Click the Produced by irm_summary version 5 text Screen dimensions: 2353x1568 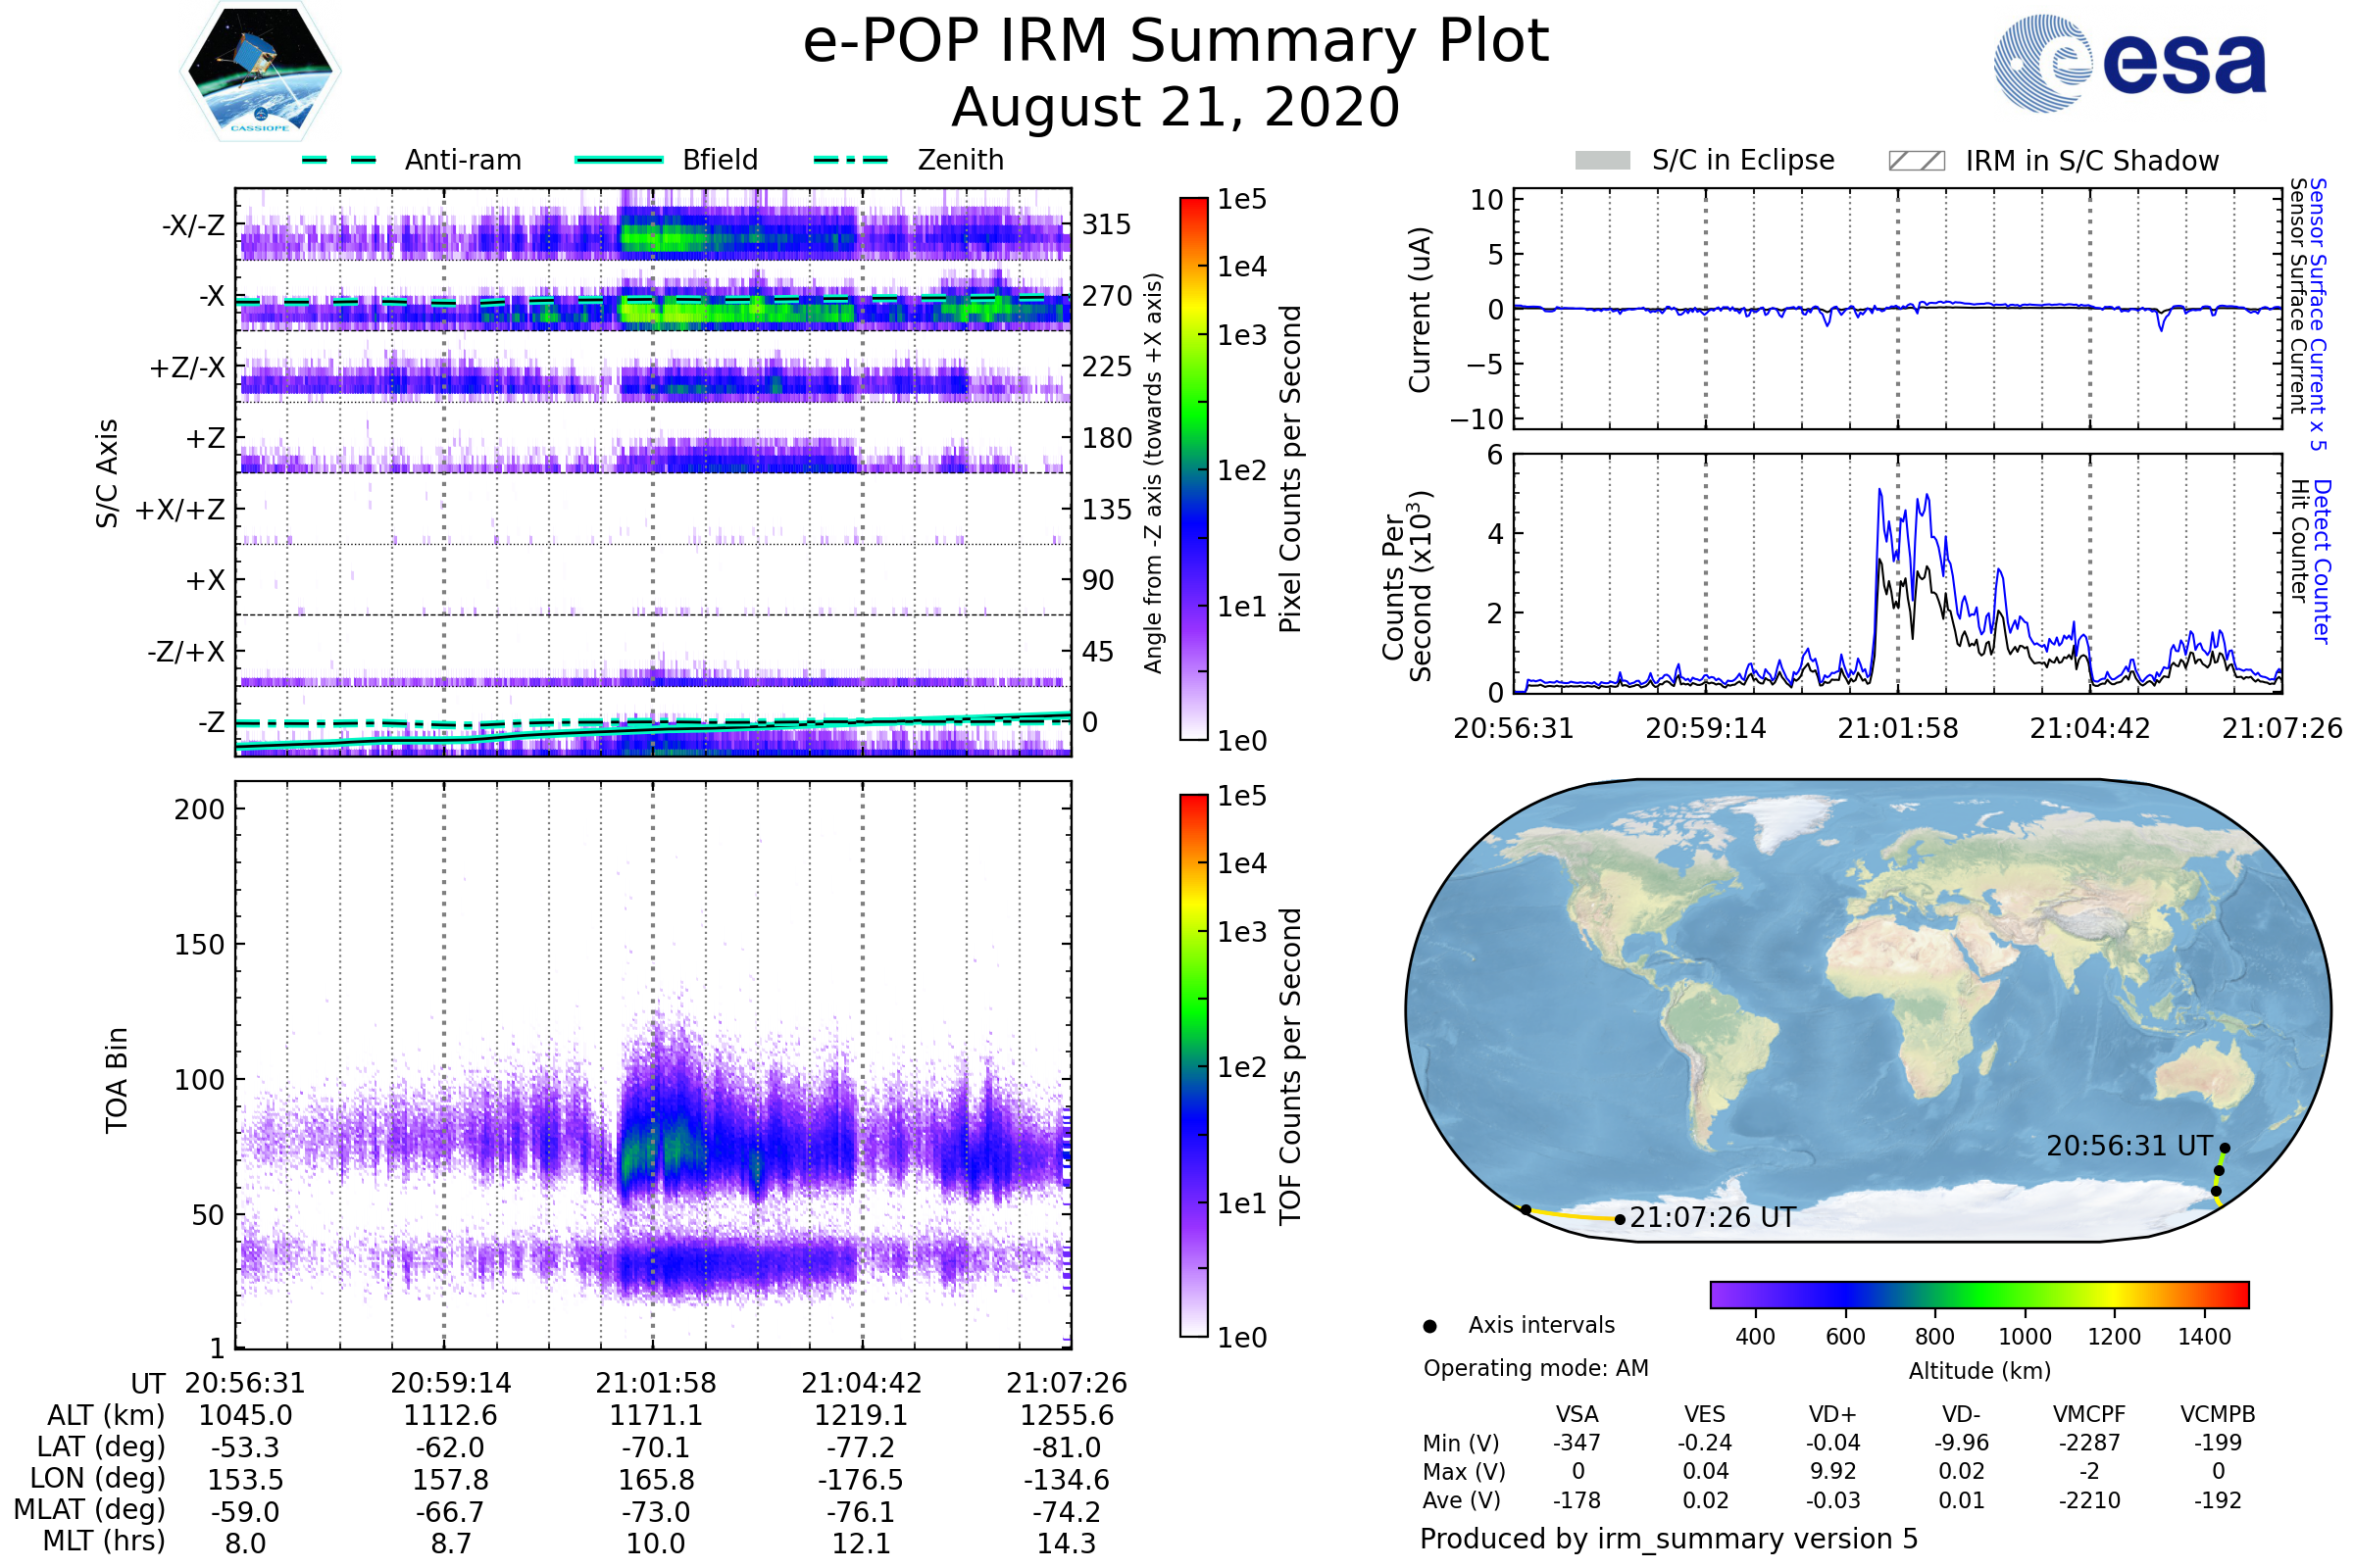[1669, 1539]
